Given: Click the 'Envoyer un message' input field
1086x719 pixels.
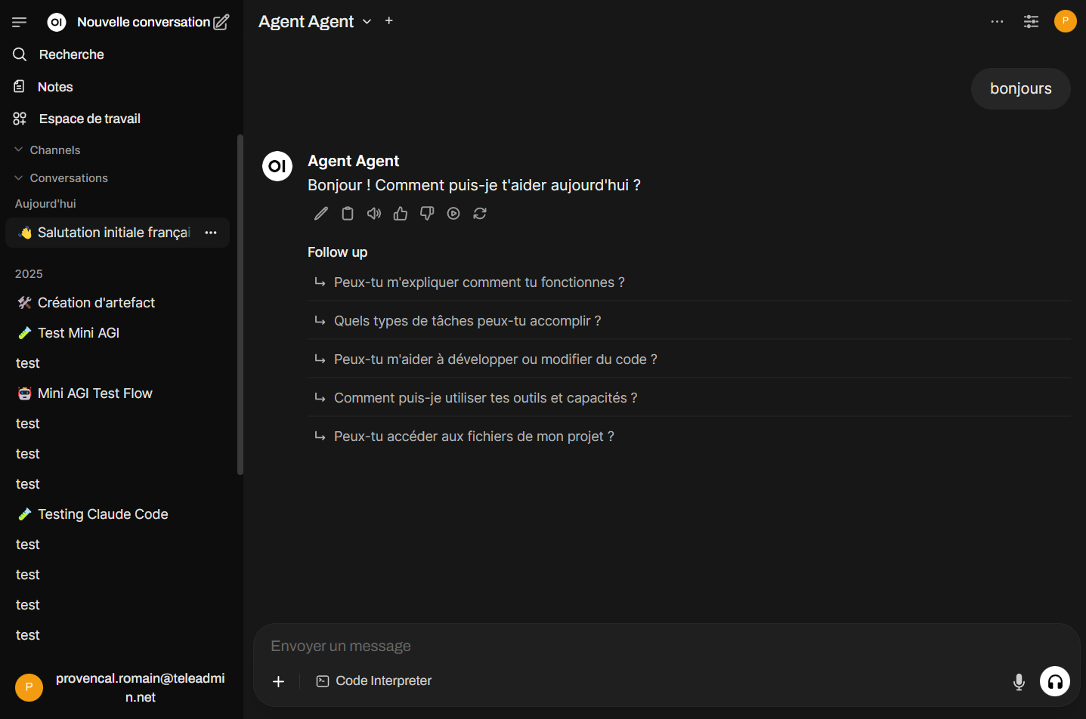Looking at the screenshot, I should tap(529, 646).
